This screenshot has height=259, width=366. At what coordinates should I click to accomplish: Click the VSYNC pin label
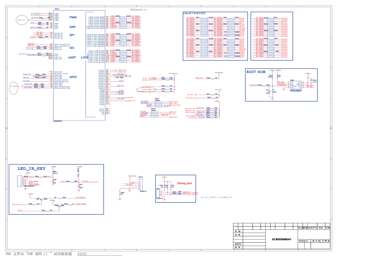pyautogui.click(x=102, y=109)
